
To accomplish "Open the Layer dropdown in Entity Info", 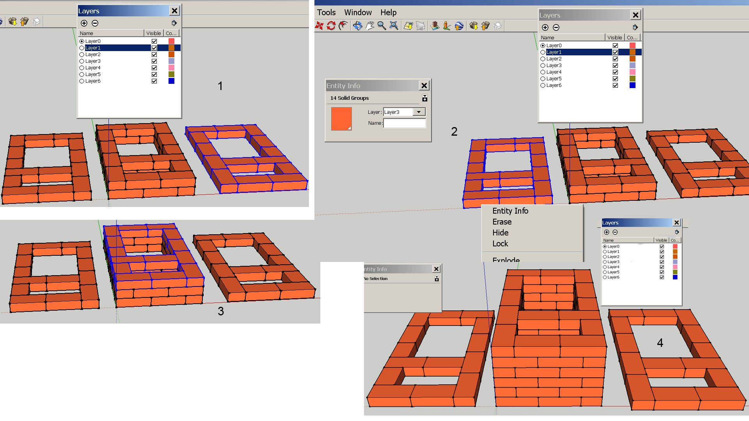I will pos(419,112).
